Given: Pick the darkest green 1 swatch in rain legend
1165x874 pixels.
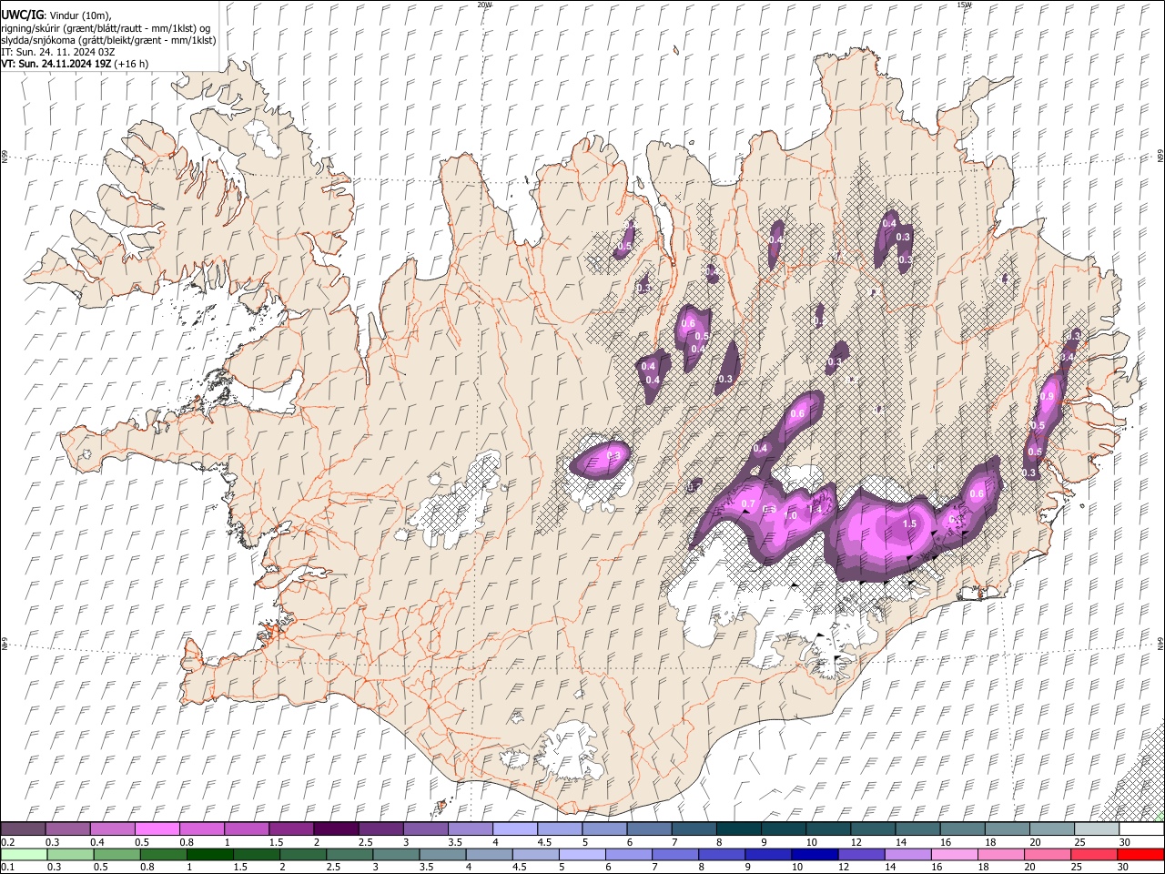Looking at the screenshot, I should click(x=209, y=854).
